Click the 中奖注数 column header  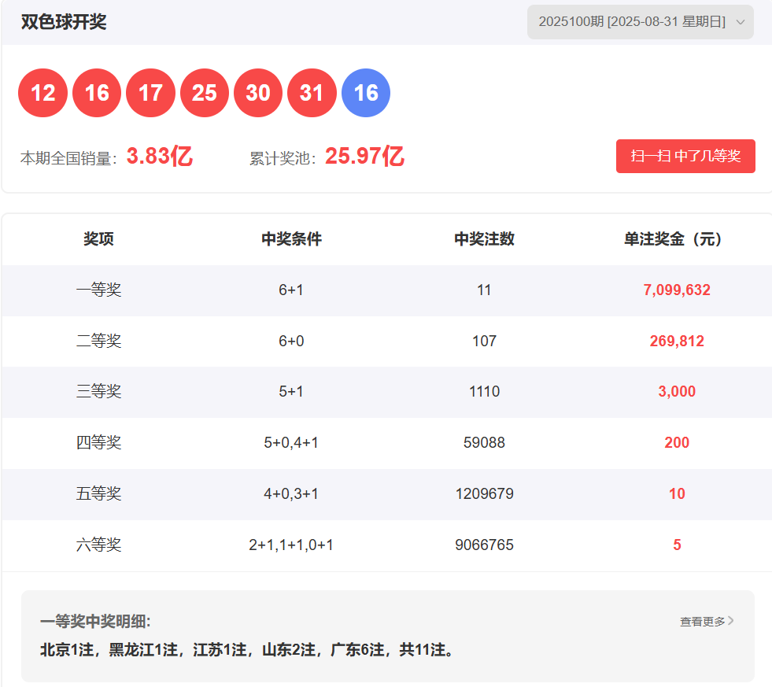point(484,239)
